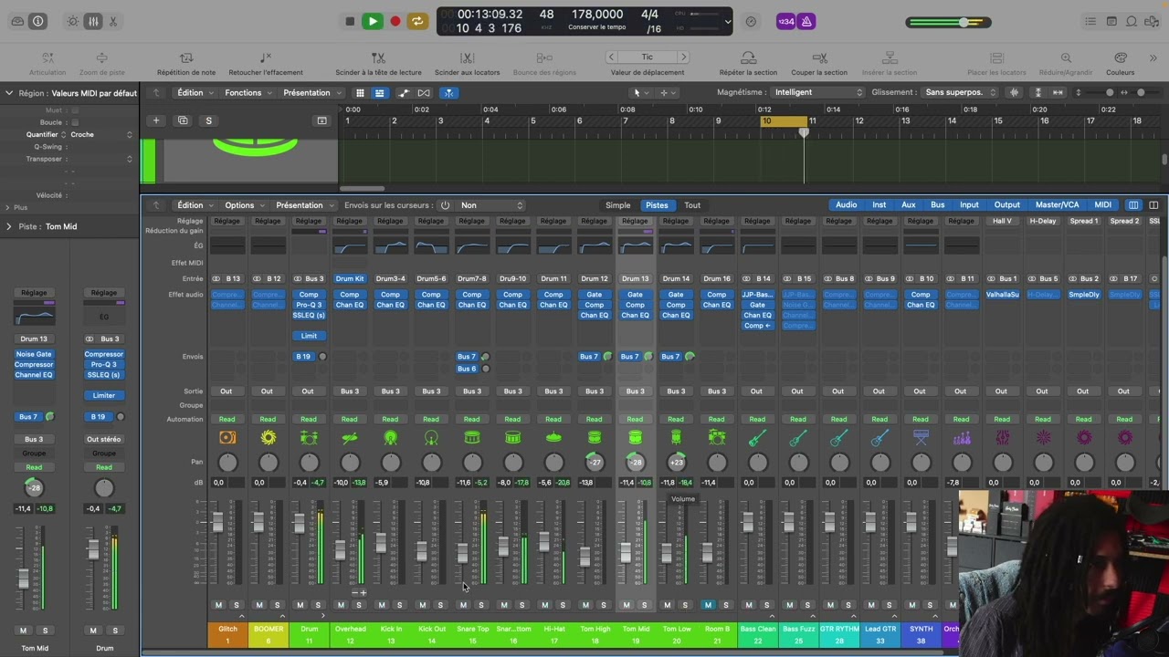The width and height of the screenshot is (1169, 657).
Task: Toggle the Audio channel filter button
Action: 847,205
